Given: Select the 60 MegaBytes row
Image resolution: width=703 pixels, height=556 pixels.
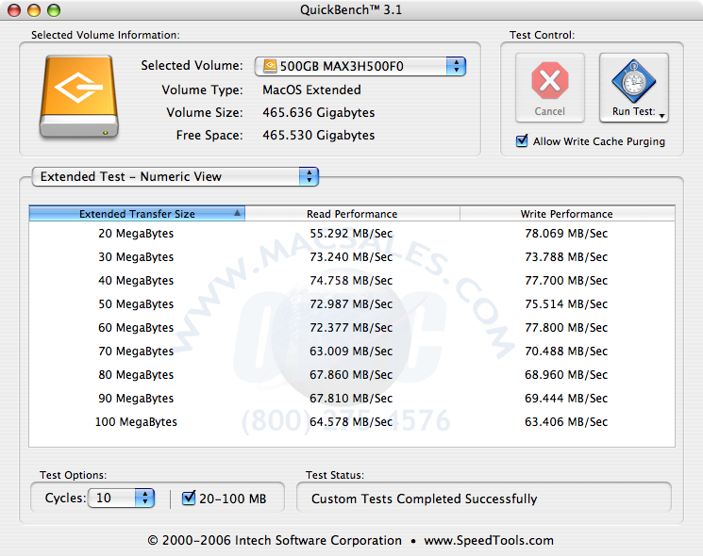Looking at the screenshot, I should 352,328.
